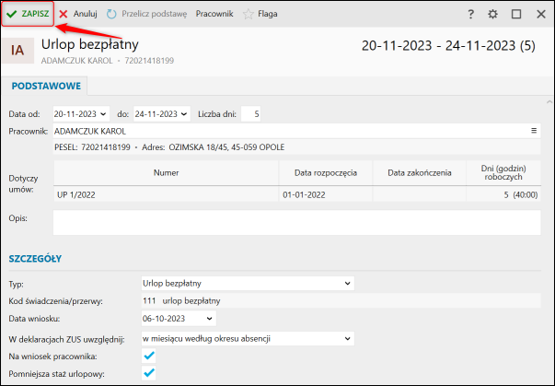Open help with the question mark icon
This screenshot has height=386, width=555.
point(470,14)
